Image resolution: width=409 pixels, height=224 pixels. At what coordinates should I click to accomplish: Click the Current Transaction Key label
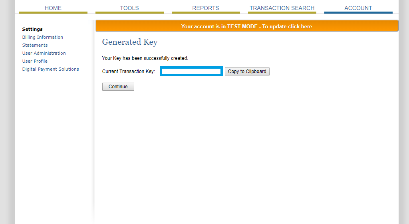click(x=129, y=71)
